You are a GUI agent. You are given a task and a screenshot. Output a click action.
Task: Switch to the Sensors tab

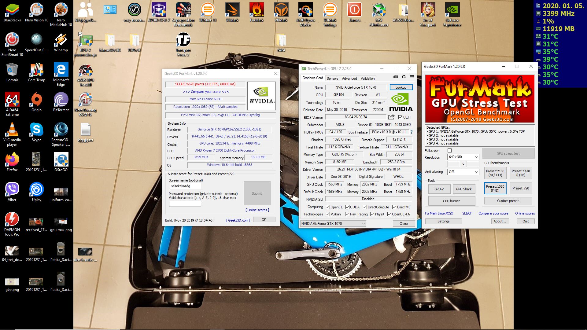pos(332,79)
